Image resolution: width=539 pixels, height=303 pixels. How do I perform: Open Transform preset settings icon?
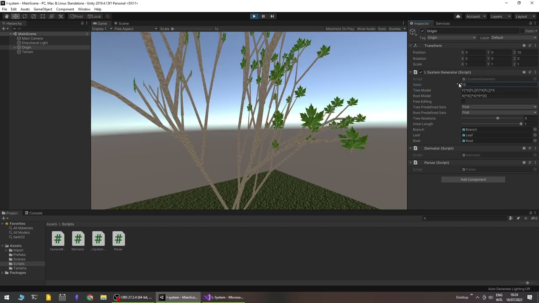point(530,45)
